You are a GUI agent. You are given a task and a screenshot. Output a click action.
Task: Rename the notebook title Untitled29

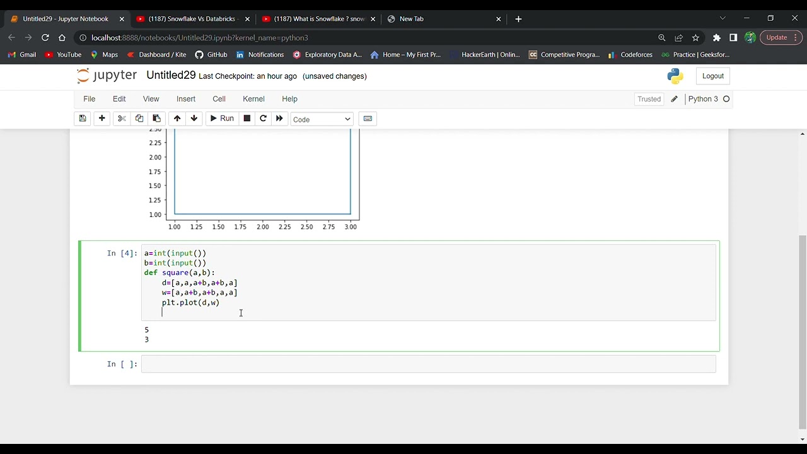click(171, 75)
